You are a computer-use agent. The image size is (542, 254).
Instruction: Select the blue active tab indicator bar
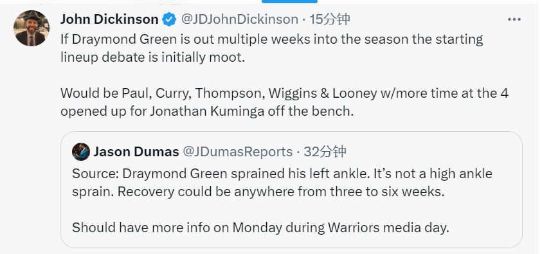pyautogui.click(x=289, y=2)
